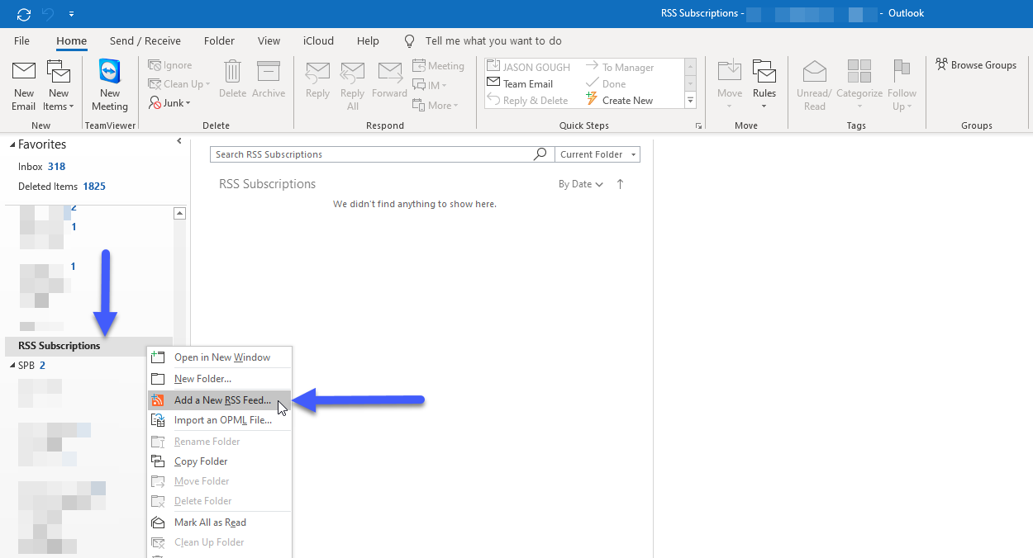The height and width of the screenshot is (558, 1033).
Task: Select the JASON GOUGH quick step
Action: 529,68
